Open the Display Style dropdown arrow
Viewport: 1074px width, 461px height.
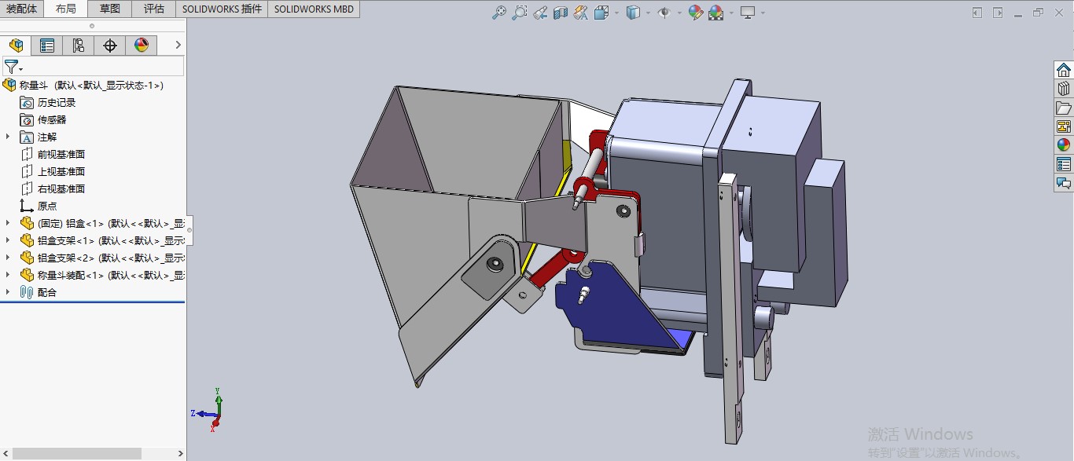[648, 13]
